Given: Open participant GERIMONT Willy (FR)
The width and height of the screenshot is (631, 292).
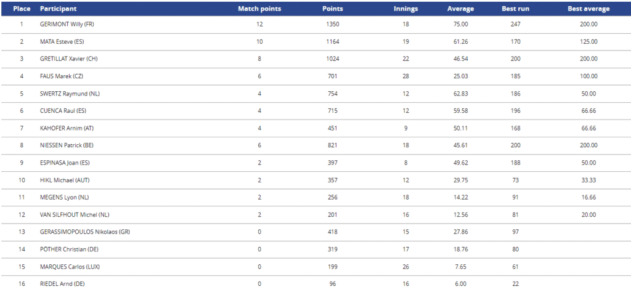Looking at the screenshot, I should (x=67, y=24).
